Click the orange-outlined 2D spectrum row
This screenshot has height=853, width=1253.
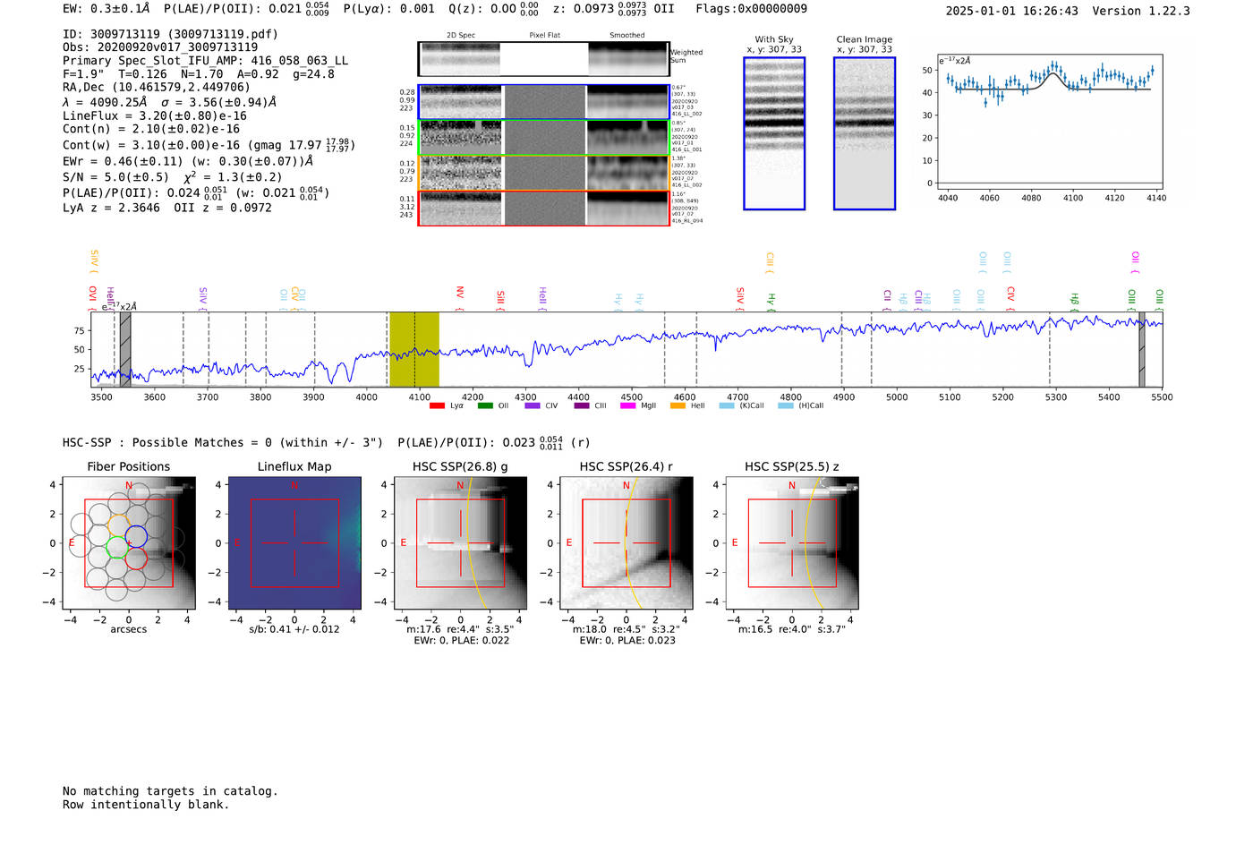point(544,173)
